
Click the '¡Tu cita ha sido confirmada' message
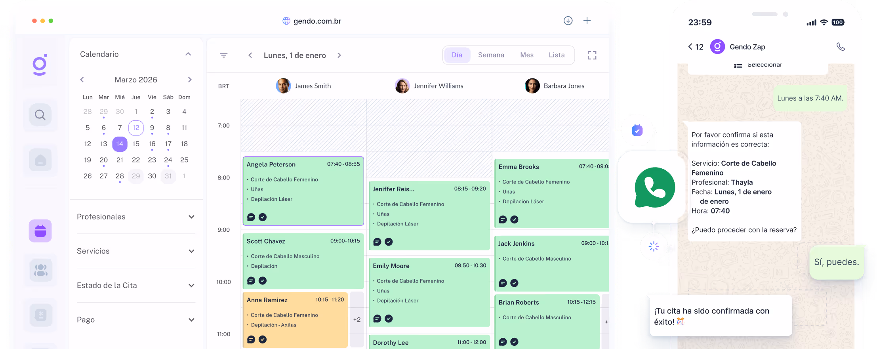(x=721, y=316)
